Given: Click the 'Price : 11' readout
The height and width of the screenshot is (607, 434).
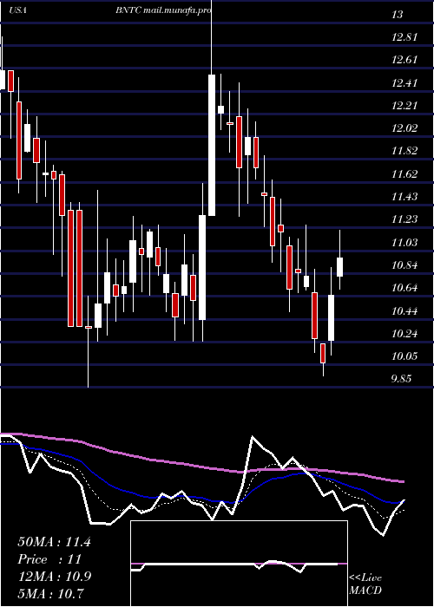Looking at the screenshot, I should pyautogui.click(x=49, y=559).
